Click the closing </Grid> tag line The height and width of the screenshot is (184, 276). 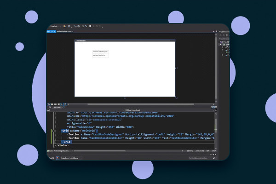(67, 142)
